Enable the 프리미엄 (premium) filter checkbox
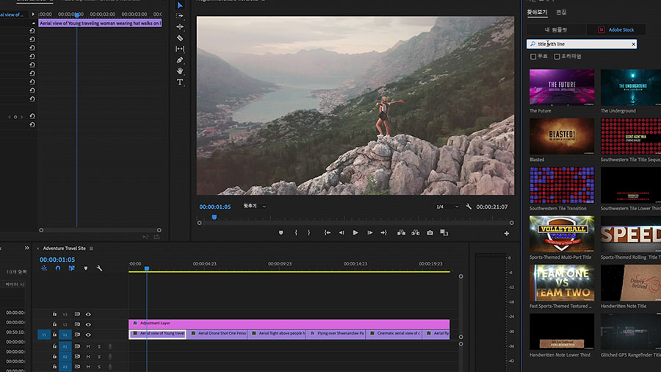661x372 pixels. tap(557, 57)
